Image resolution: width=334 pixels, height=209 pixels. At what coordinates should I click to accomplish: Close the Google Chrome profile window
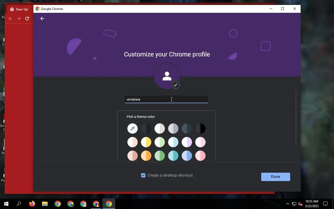[295, 9]
